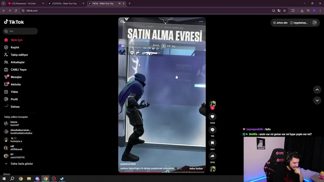Image resolution: width=324 pixels, height=182 pixels.
Task: Open the Chrome profile button
Action: (314, 11)
